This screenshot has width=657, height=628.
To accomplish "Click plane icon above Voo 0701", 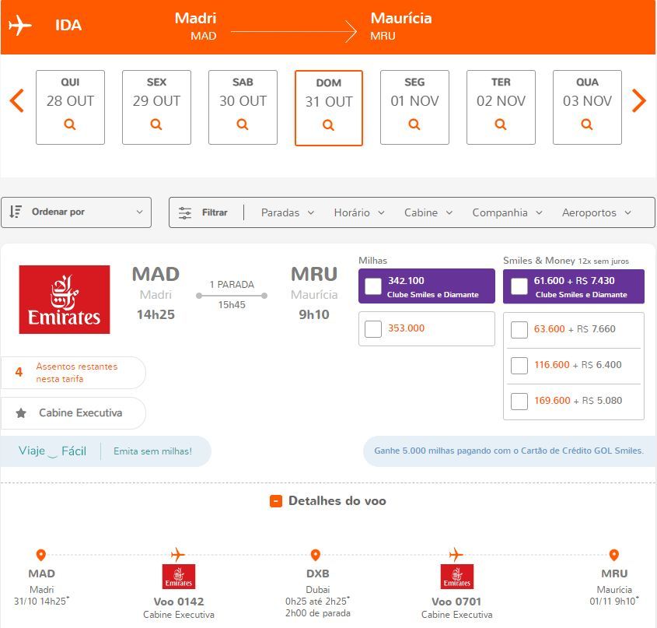I will 456,555.
